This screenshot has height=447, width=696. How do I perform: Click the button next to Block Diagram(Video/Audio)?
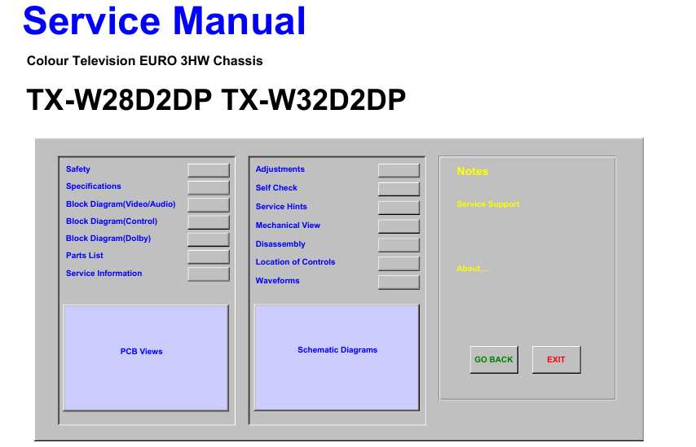click(x=208, y=204)
